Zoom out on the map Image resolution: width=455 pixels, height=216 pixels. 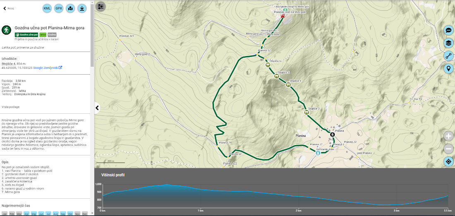pyautogui.click(x=449, y=149)
